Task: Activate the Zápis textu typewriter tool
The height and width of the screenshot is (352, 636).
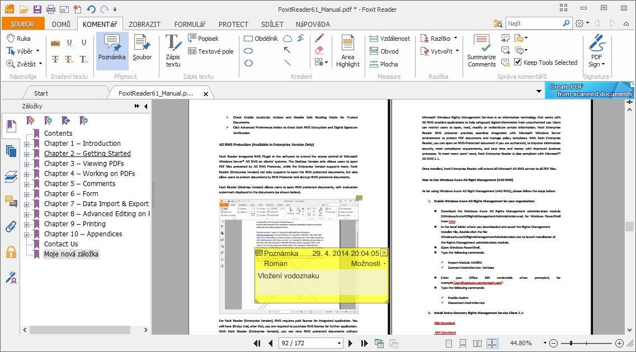Action: tap(173, 51)
